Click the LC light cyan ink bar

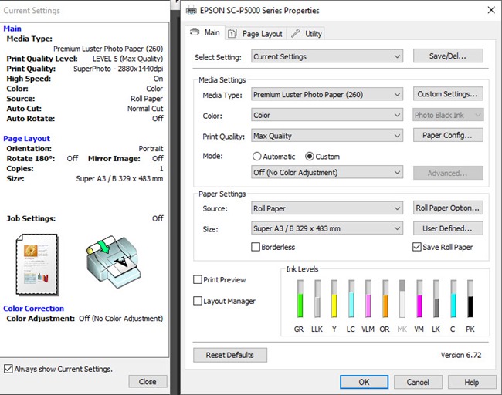(x=351, y=299)
